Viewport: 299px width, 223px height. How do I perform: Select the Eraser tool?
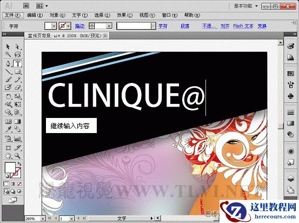17,87
